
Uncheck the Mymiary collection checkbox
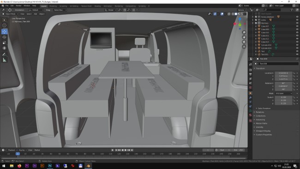[256, 23]
